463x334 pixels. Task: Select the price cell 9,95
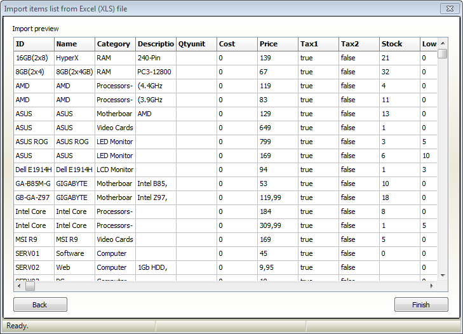(278, 267)
